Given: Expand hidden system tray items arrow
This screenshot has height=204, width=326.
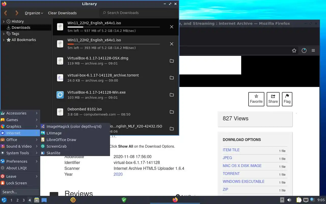Looking at the screenshot, I should click(282, 200).
